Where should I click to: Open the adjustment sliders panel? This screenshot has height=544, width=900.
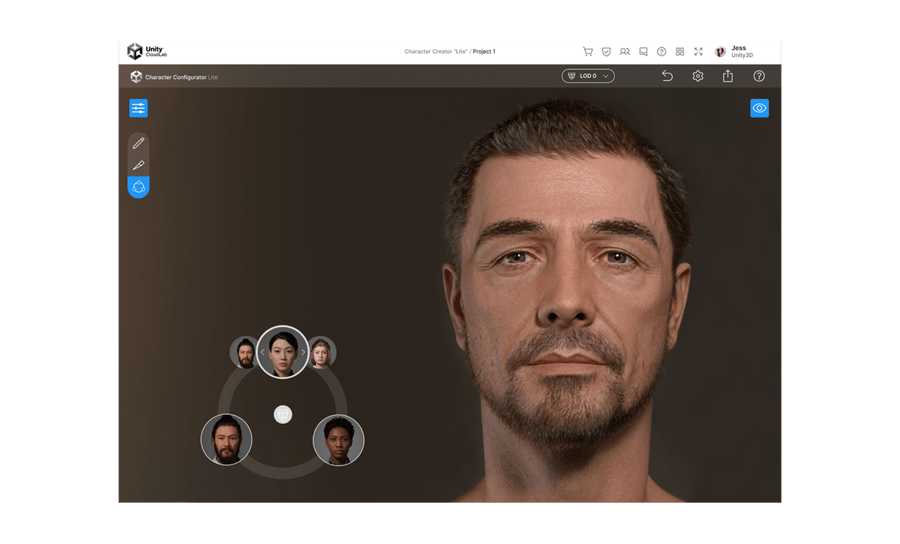(138, 108)
